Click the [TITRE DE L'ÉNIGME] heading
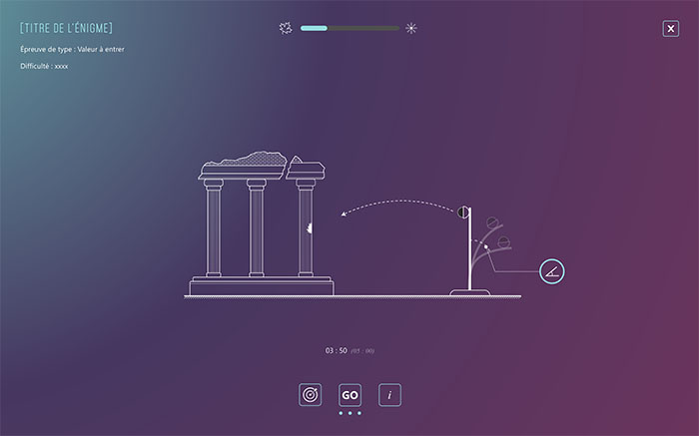Screen dimensions: 699x436 click(x=66, y=28)
